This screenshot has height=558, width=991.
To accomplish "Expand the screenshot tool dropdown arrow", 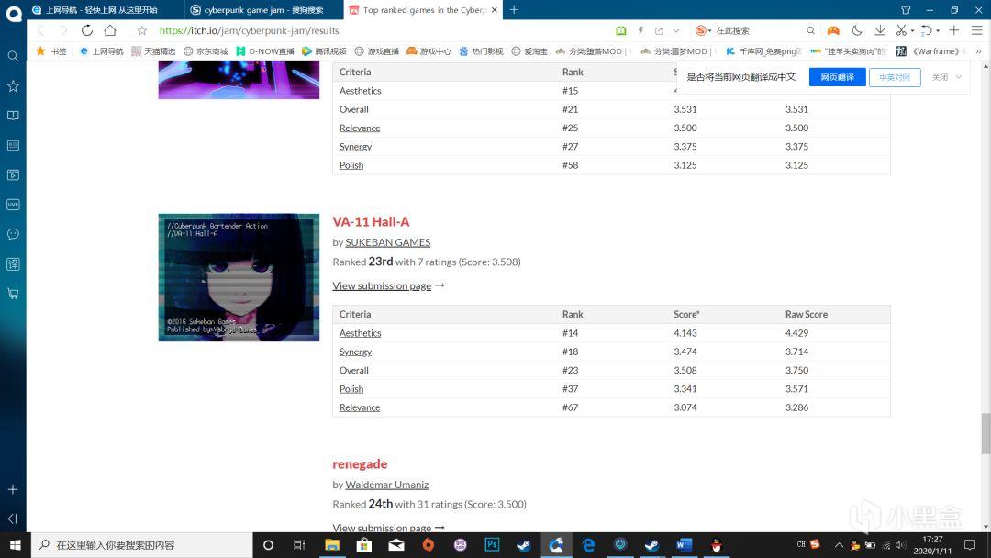I will tap(913, 31).
